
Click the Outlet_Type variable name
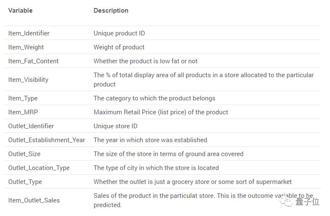pyautogui.click(x=25, y=182)
